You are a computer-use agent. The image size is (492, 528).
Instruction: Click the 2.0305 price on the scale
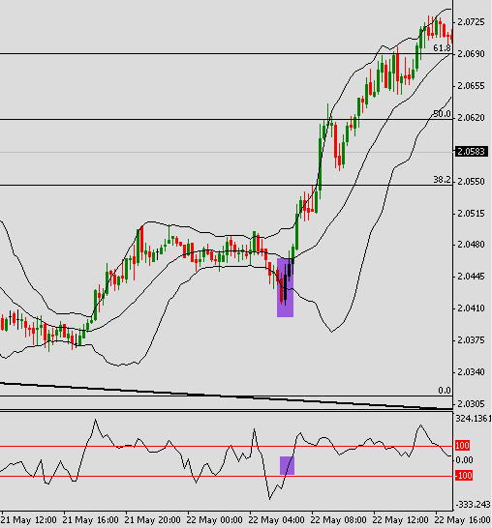(x=471, y=403)
